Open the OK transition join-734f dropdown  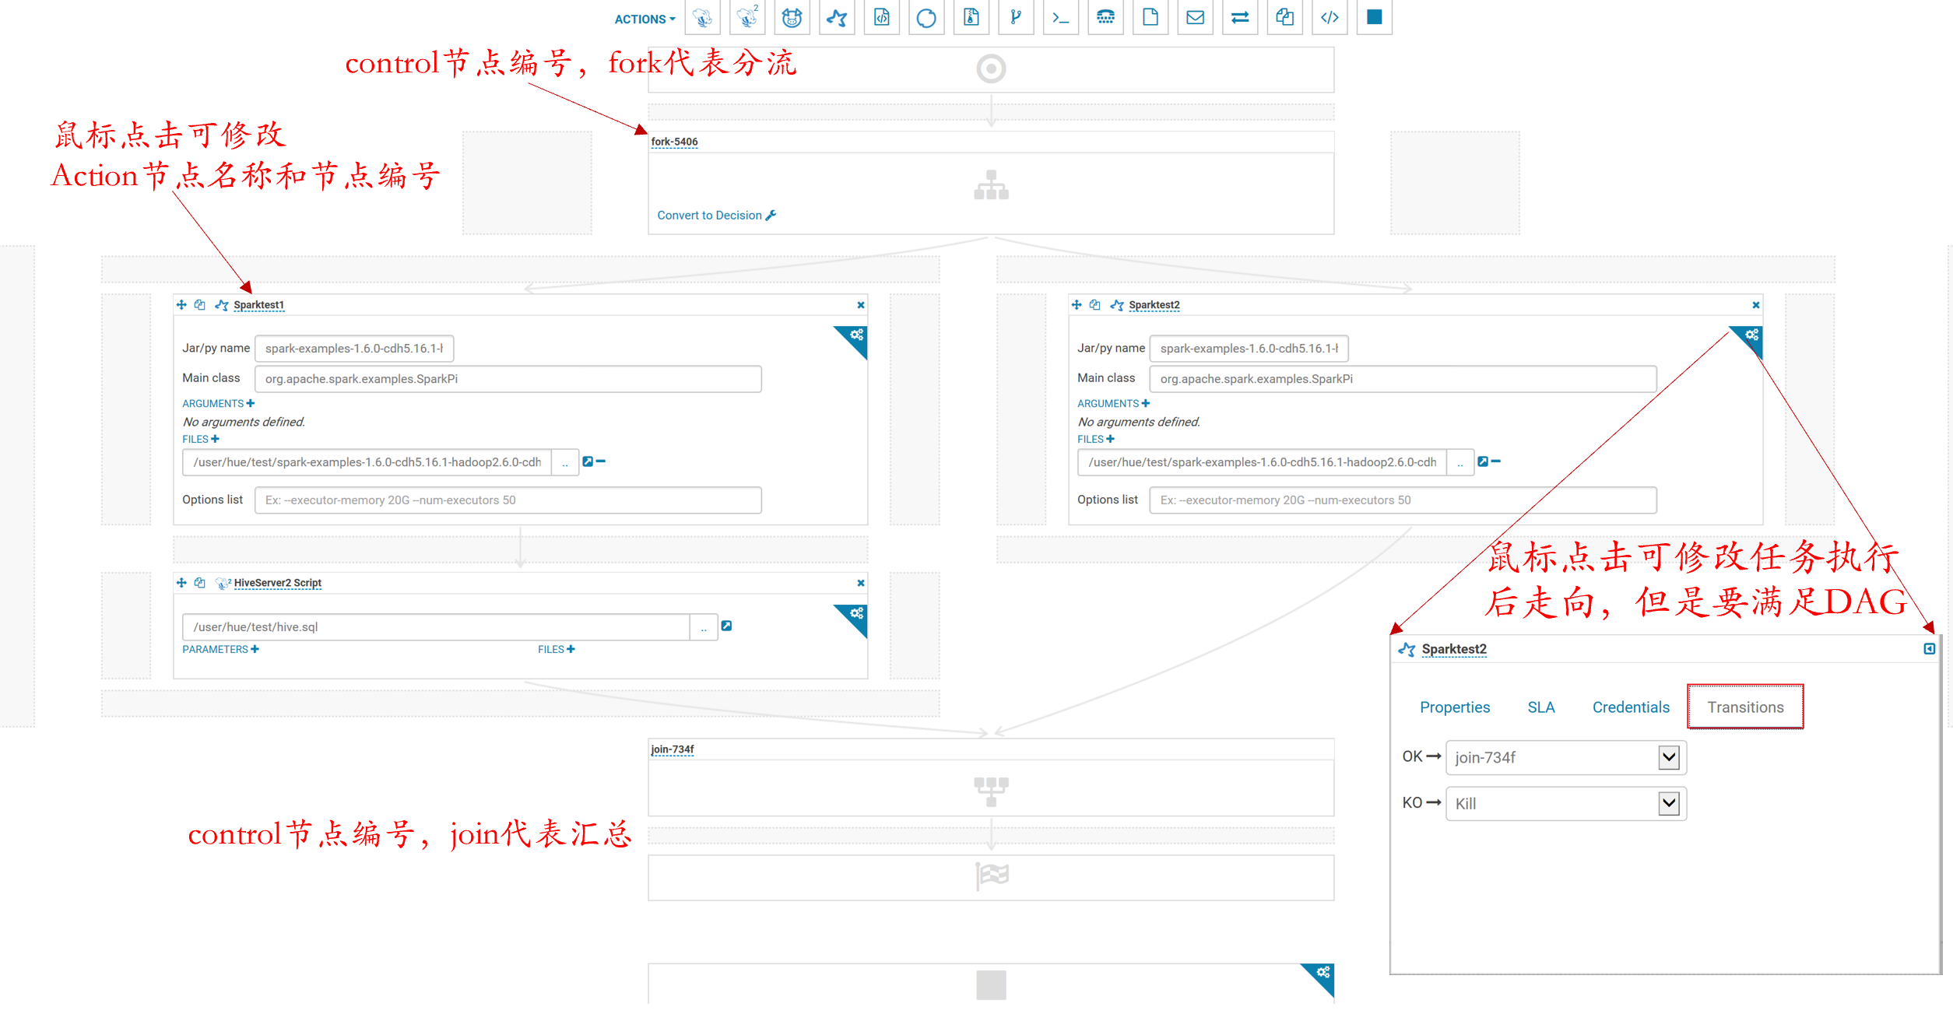pos(1565,757)
